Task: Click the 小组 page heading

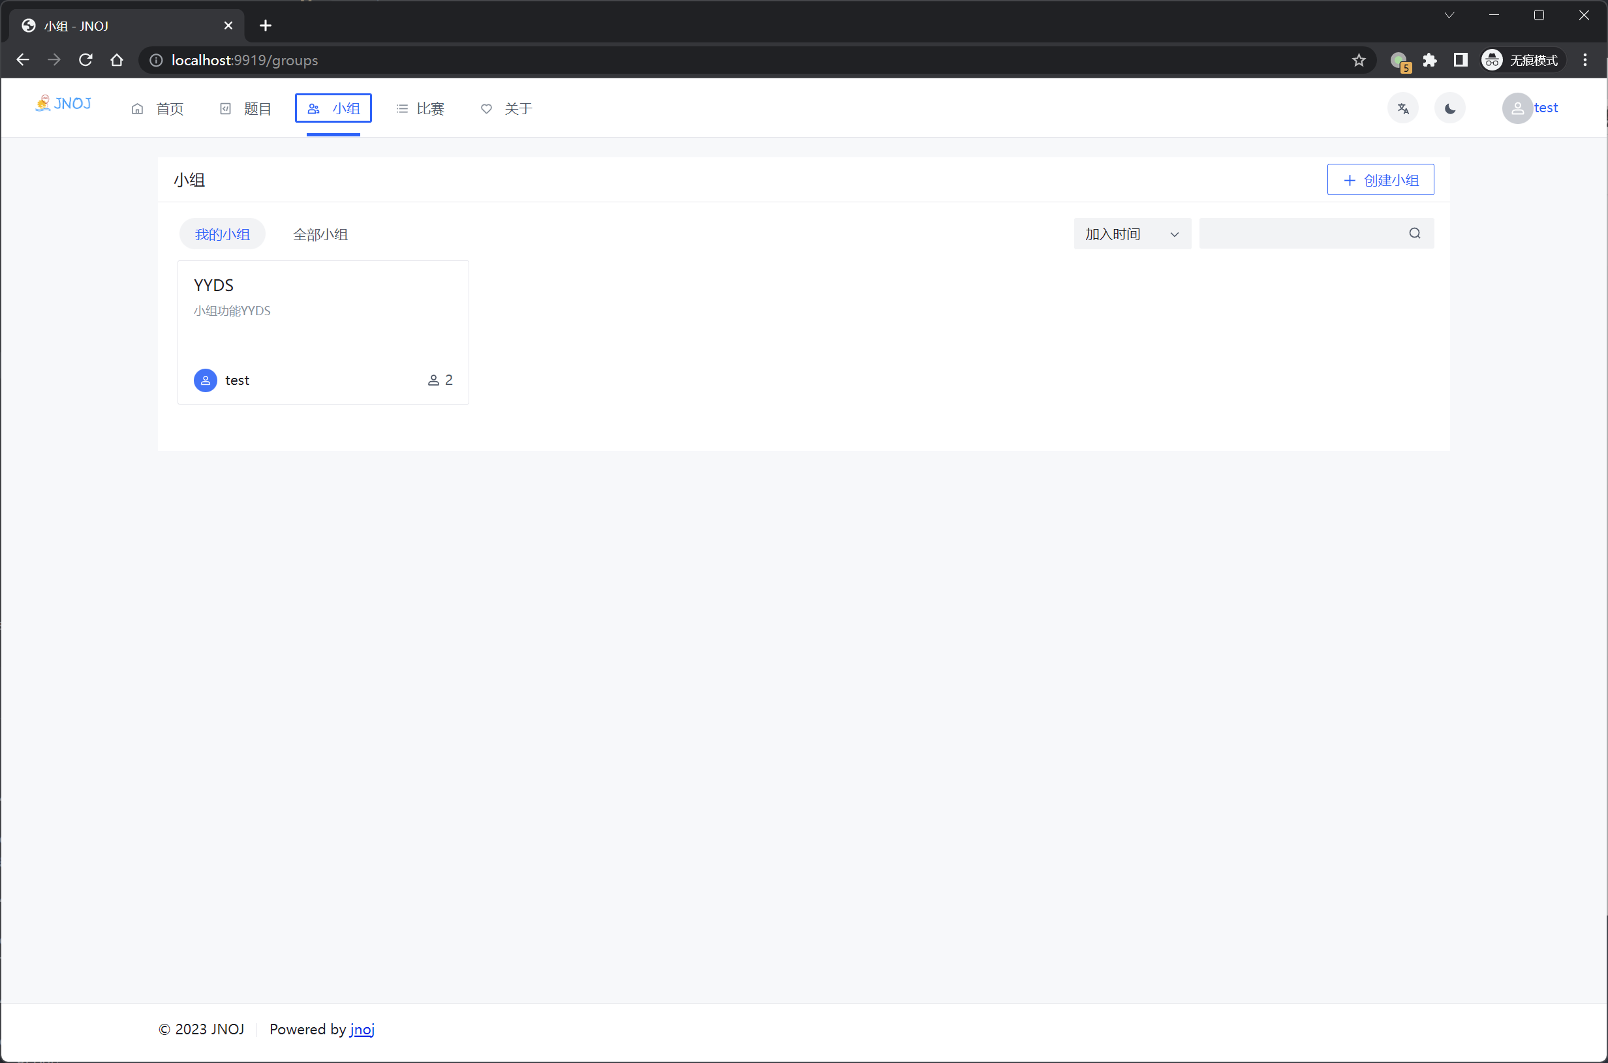Action: point(189,179)
